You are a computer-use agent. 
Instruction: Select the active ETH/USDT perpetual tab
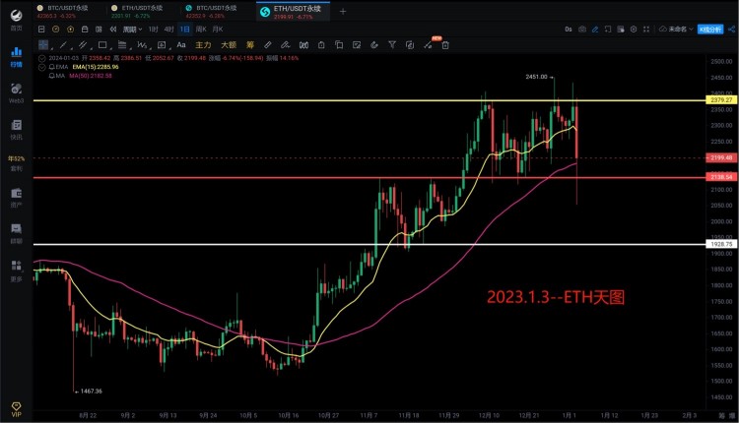294,11
